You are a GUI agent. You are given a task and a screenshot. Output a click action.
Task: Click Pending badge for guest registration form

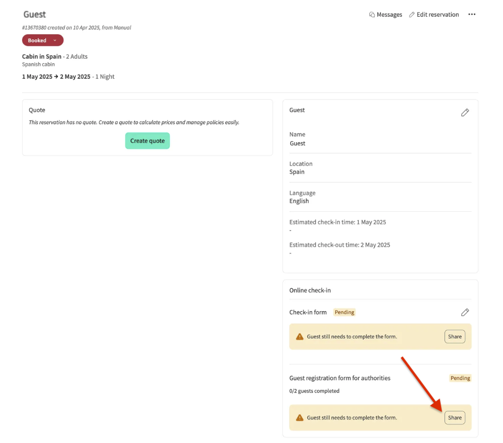pos(460,378)
